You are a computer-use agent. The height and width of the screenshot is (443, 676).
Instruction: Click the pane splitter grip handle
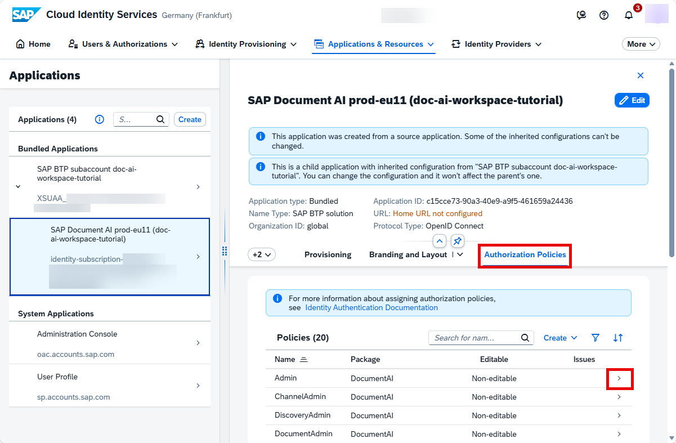click(225, 250)
